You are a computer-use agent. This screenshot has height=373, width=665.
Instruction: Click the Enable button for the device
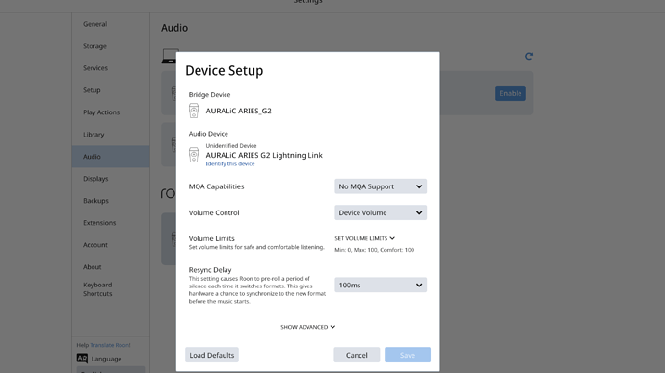[x=511, y=93]
